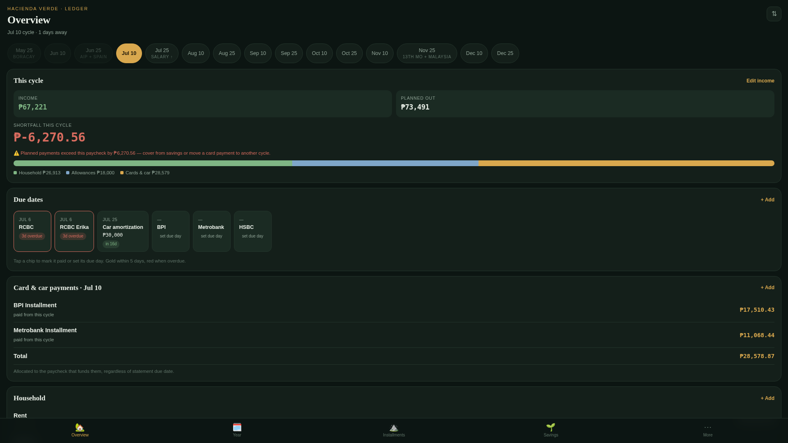Switch to the Nov 10 cycle
788x443 pixels.
[x=380, y=53]
